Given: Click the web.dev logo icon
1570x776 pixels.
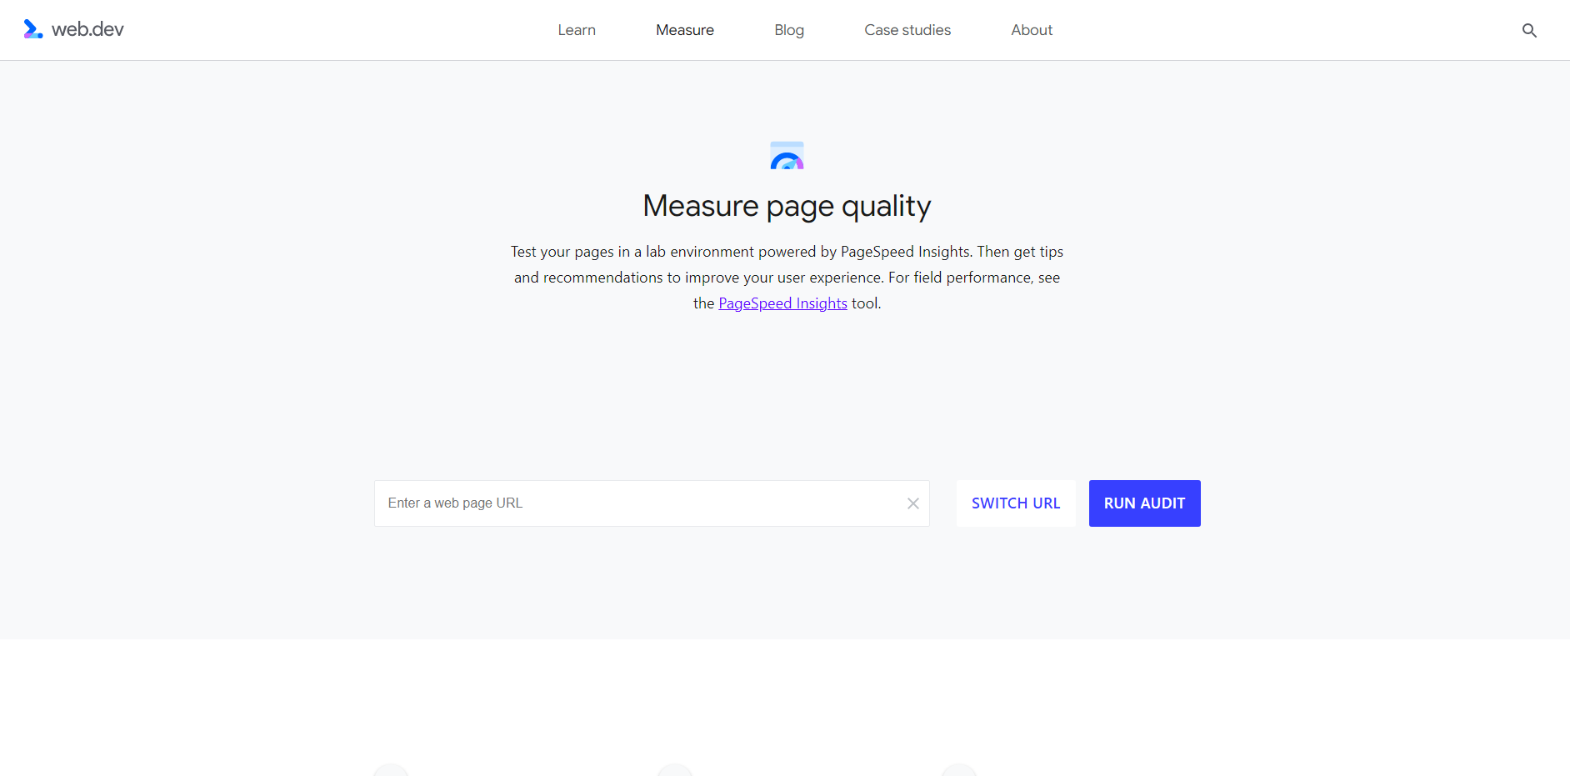Looking at the screenshot, I should [33, 29].
